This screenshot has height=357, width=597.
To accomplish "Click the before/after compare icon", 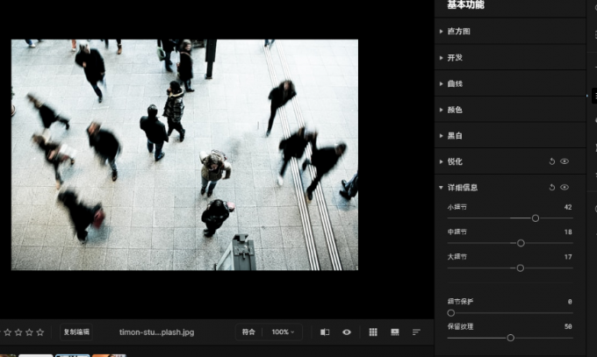I will click(x=325, y=332).
